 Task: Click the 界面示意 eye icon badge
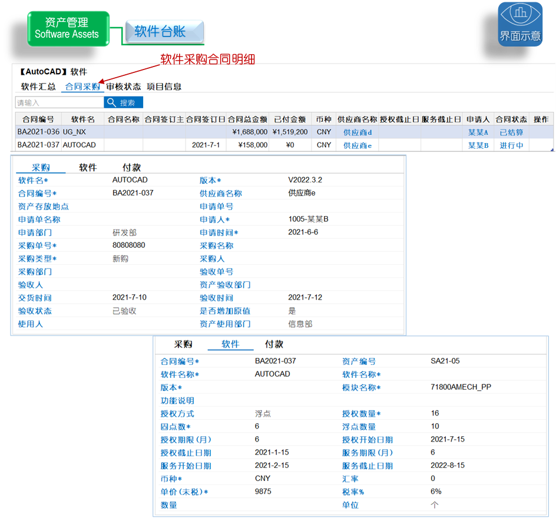(x=520, y=24)
